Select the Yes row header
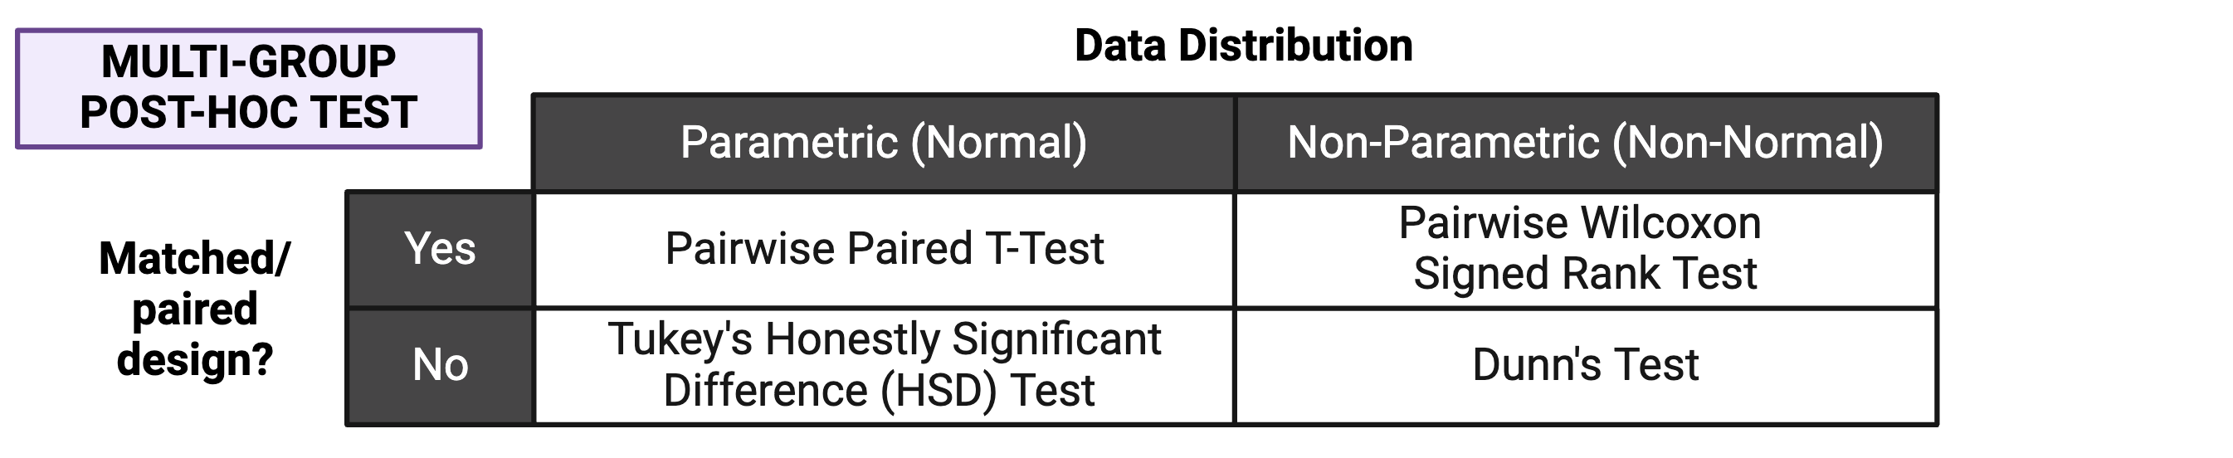The width and height of the screenshot is (2233, 458). pos(440,249)
